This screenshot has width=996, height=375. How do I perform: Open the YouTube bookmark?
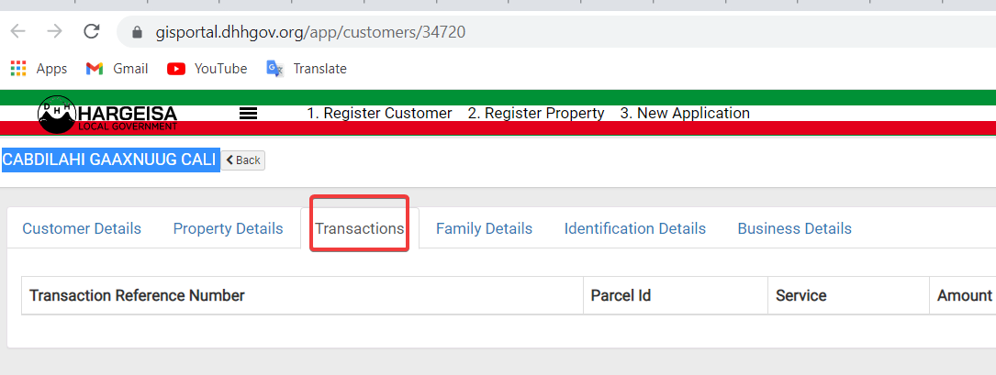(x=207, y=69)
